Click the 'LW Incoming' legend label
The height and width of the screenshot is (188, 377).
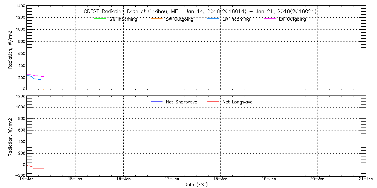236,20
